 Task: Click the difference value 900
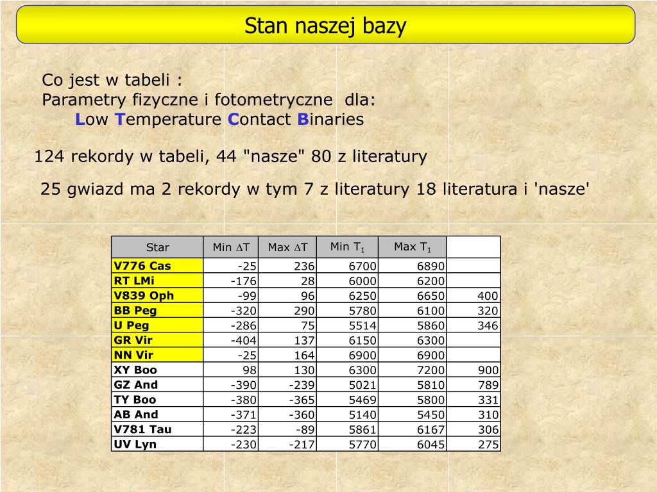tap(488, 370)
